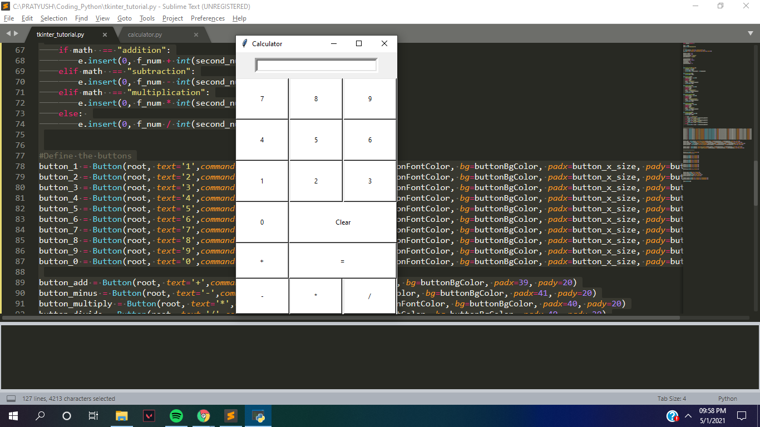The width and height of the screenshot is (760, 427).
Task: Open the View menu
Action: tap(102, 18)
